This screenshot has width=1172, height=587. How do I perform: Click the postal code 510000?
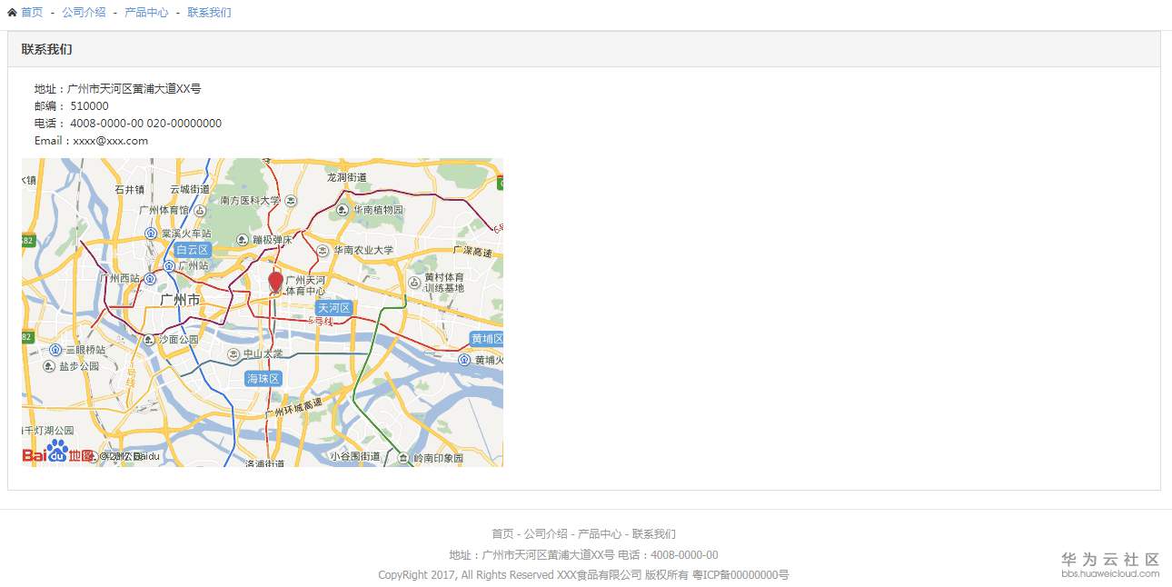pyautogui.click(x=89, y=106)
